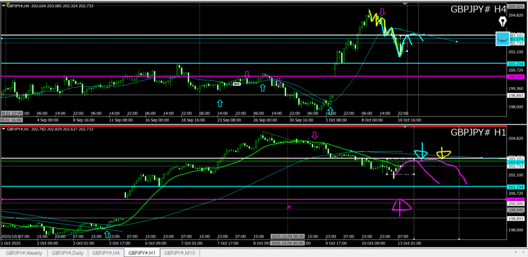This screenshot has width=528, height=257.
Task: Select magenta down arrow on H1 chart top
Action: coord(315,135)
